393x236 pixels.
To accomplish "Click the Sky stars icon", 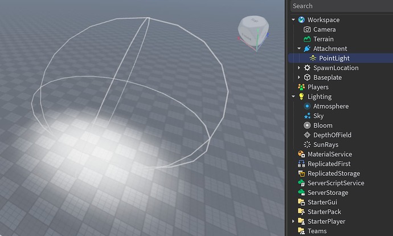I will 307,116.
